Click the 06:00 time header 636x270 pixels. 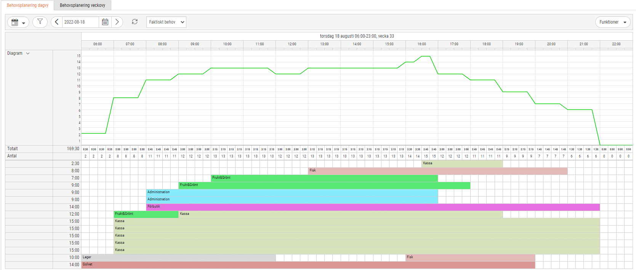[x=98, y=44]
